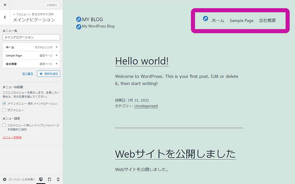Click the edit pencil beside My WordPress Blog tagline
The width and height of the screenshot is (295, 184).
(x=79, y=27)
